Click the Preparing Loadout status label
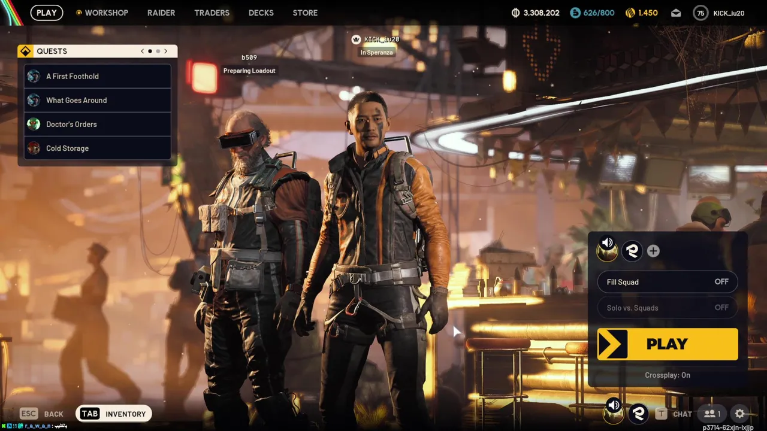 [x=249, y=71]
